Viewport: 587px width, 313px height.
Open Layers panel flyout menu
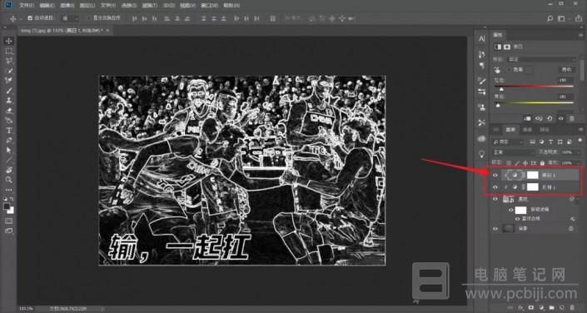pyautogui.click(x=580, y=130)
